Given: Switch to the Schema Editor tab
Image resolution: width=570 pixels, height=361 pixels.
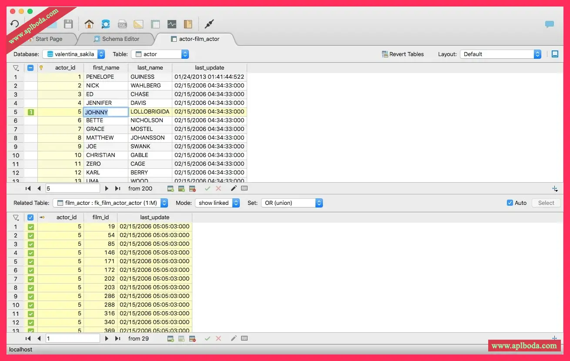Looking at the screenshot, I should pos(121,39).
